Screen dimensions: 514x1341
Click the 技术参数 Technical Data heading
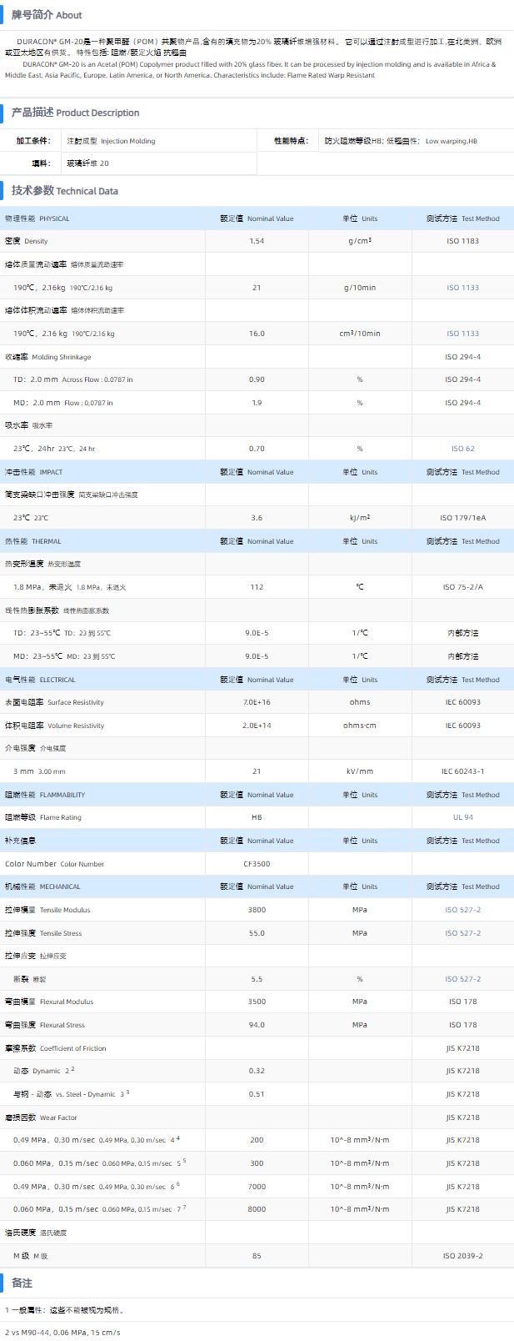click(65, 191)
